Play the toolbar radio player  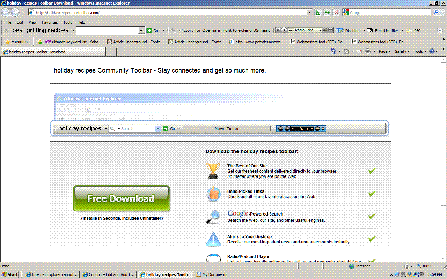pos(284,30)
